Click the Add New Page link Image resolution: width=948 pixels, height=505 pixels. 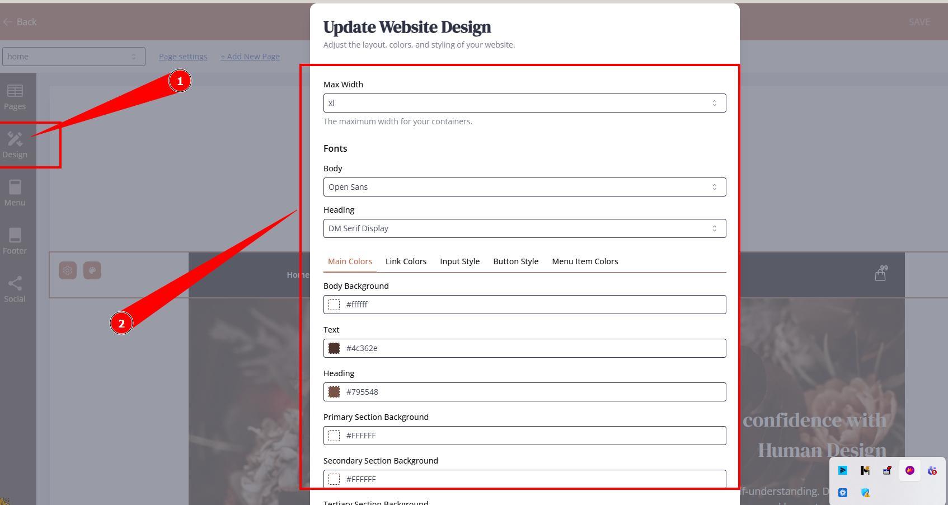(x=250, y=57)
